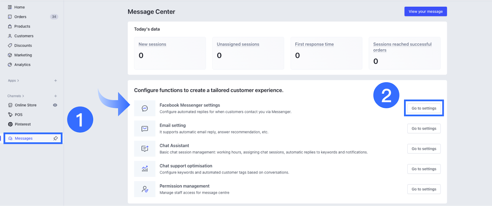This screenshot has height=206, width=492.
Task: Click the Facebook Messenger settings icon
Action: coord(145,108)
